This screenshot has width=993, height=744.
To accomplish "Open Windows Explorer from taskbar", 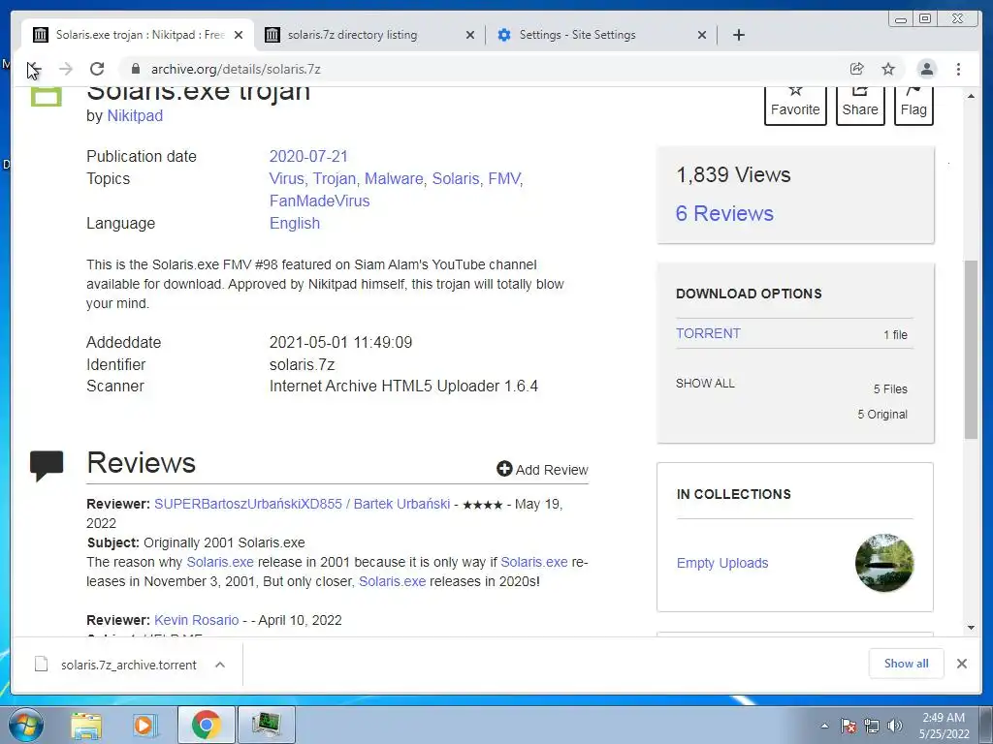I will coord(86,725).
